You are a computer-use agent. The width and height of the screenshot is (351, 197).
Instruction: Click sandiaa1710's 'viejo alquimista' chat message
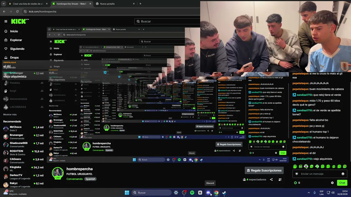[312, 159]
